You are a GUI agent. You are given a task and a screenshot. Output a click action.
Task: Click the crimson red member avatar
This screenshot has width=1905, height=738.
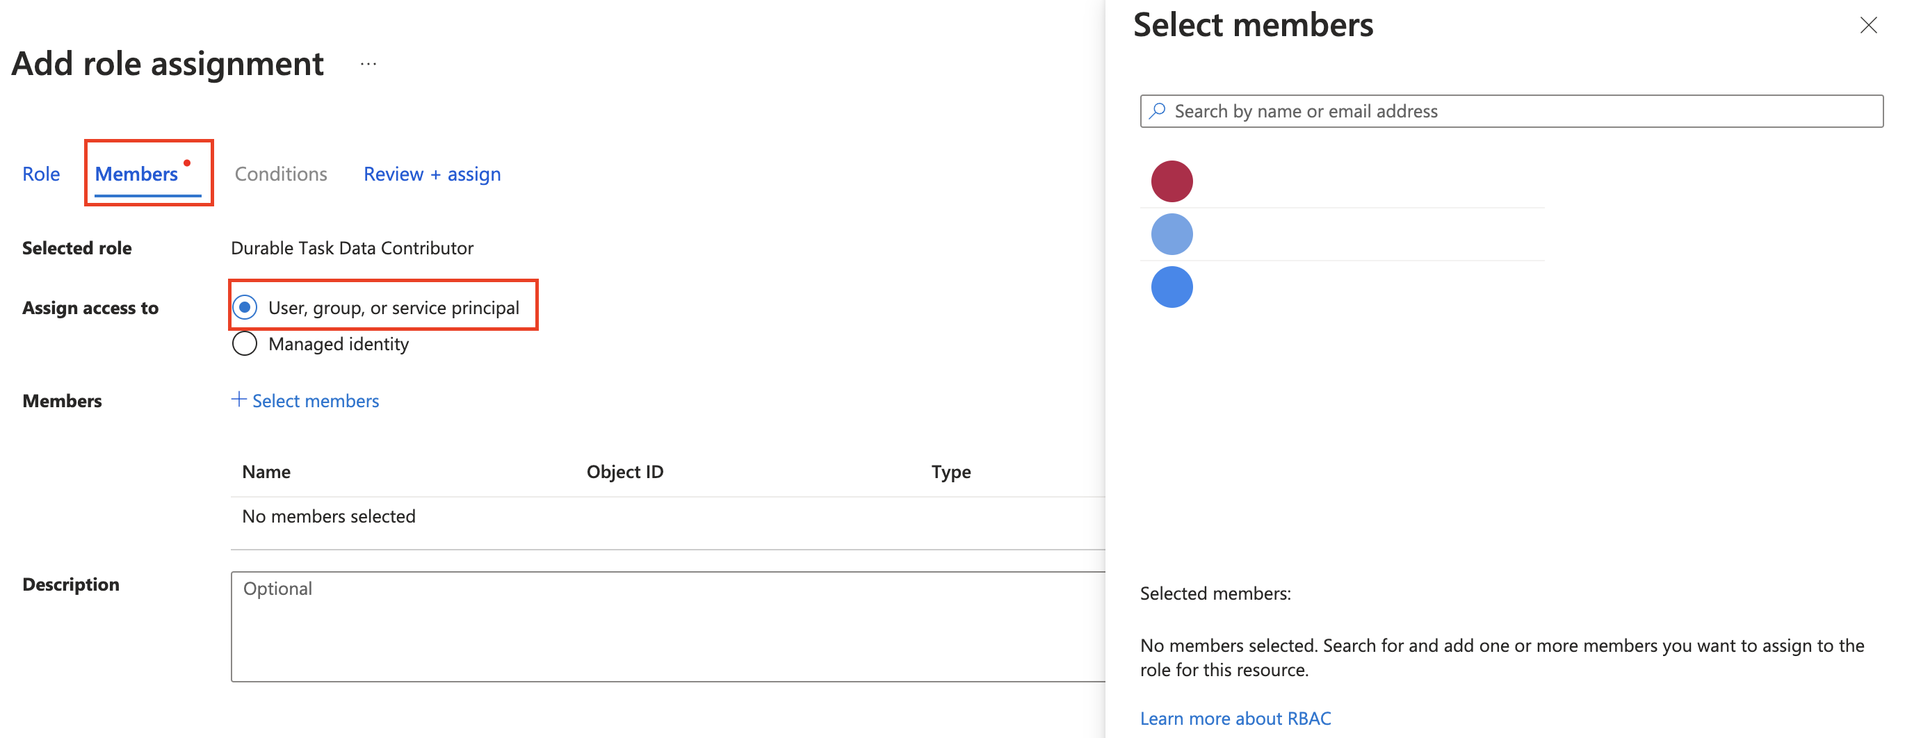[x=1172, y=181]
